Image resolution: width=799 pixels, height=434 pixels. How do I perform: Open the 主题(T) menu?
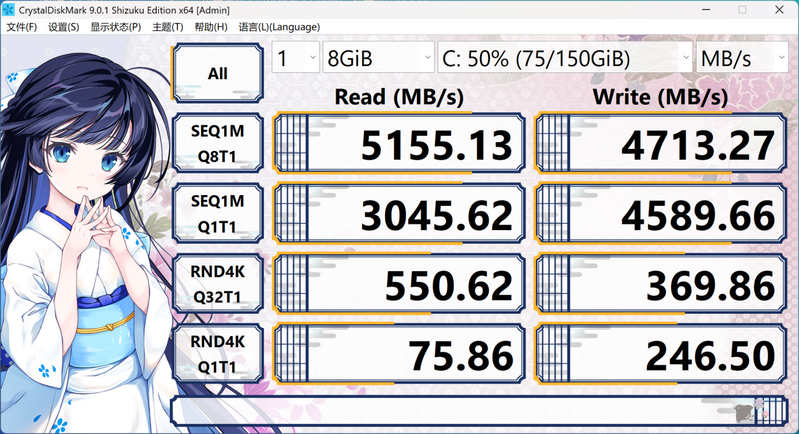click(x=168, y=27)
